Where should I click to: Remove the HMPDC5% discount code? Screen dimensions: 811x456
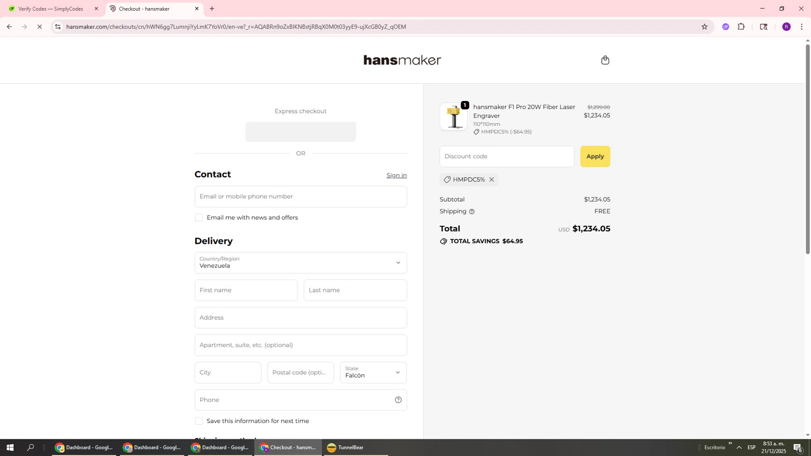pos(491,179)
